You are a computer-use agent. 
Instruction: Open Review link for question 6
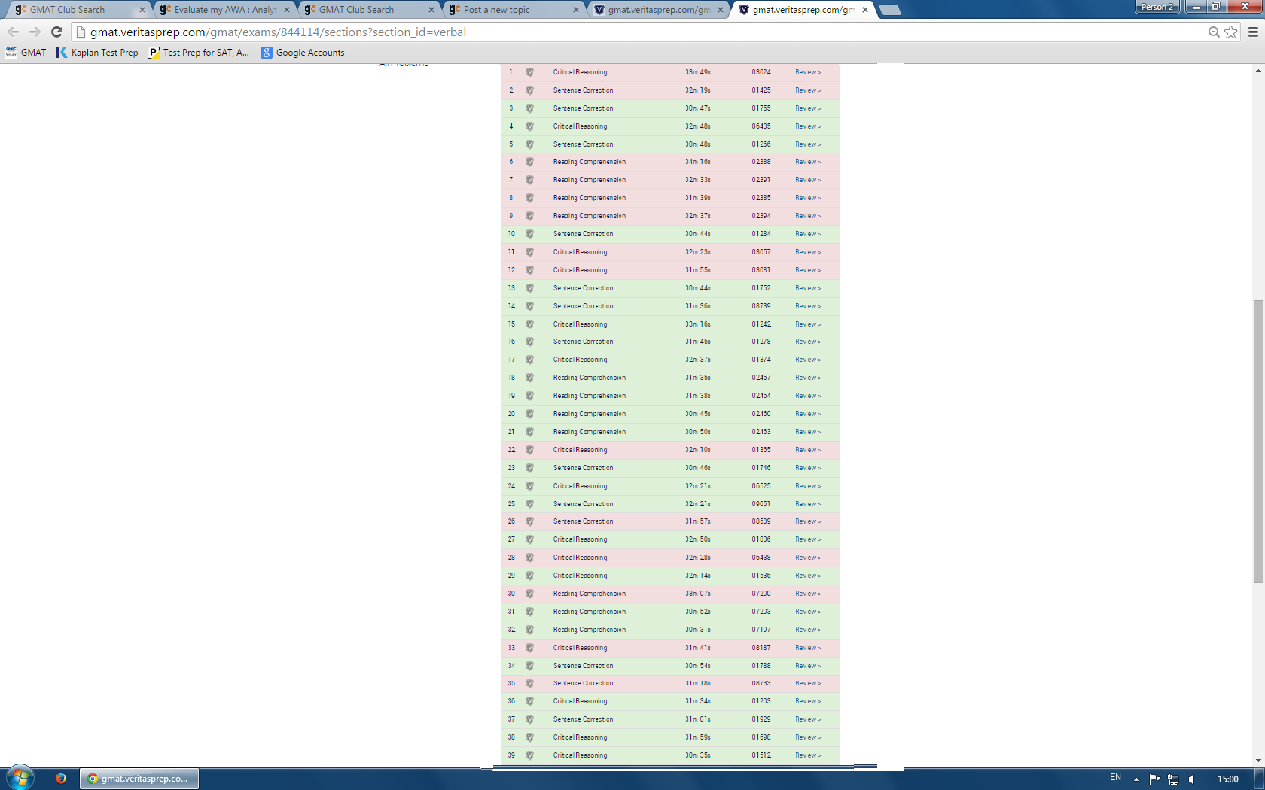807,162
